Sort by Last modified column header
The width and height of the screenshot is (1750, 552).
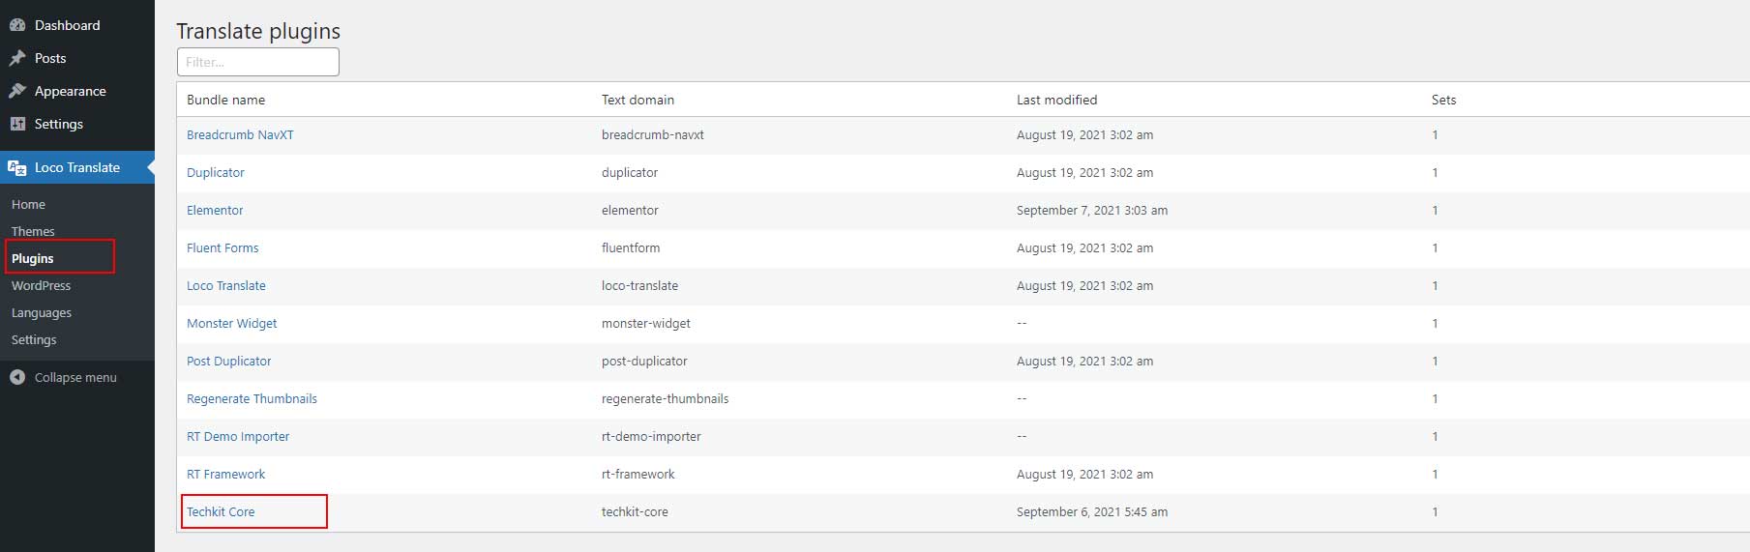pos(1056,100)
